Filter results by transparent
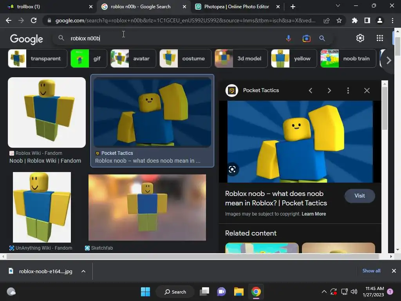 pos(38,58)
